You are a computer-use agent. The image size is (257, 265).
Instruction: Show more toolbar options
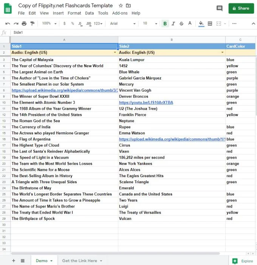(x=234, y=23)
